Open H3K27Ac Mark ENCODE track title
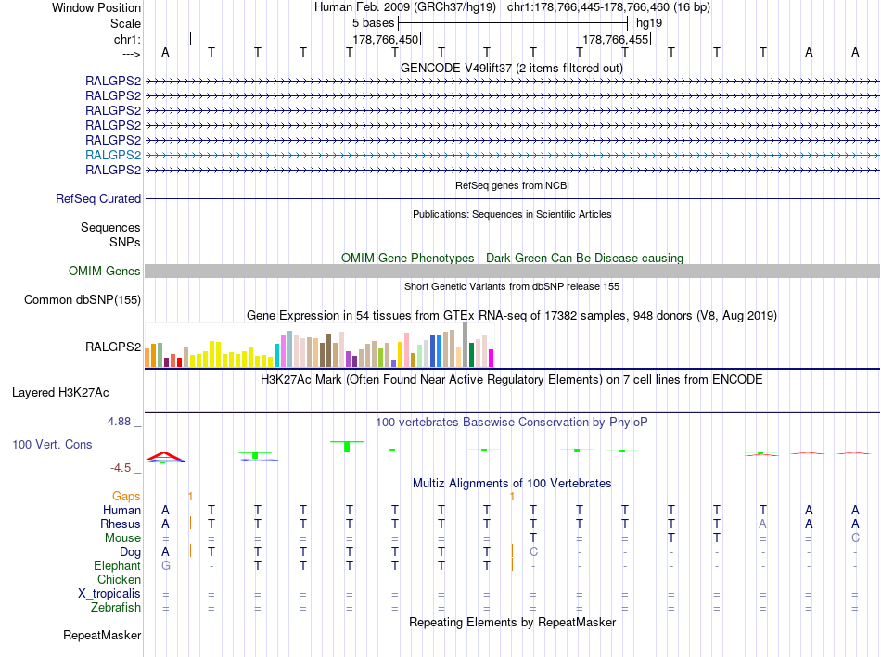The width and height of the screenshot is (881, 657). tap(512, 380)
